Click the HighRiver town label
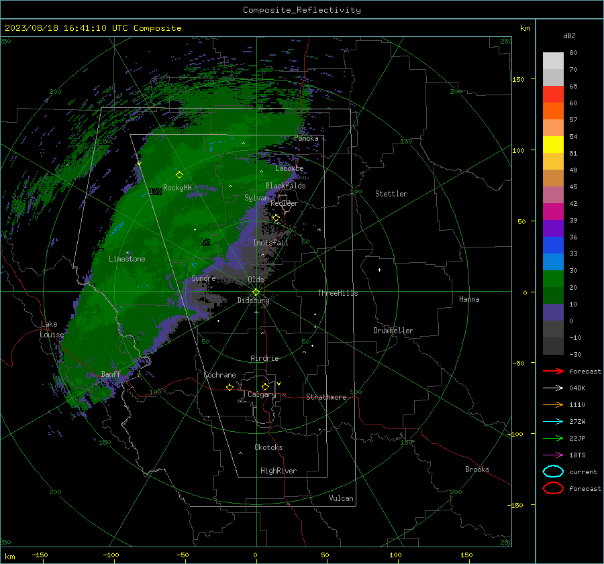This screenshot has width=604, height=564. [x=279, y=471]
